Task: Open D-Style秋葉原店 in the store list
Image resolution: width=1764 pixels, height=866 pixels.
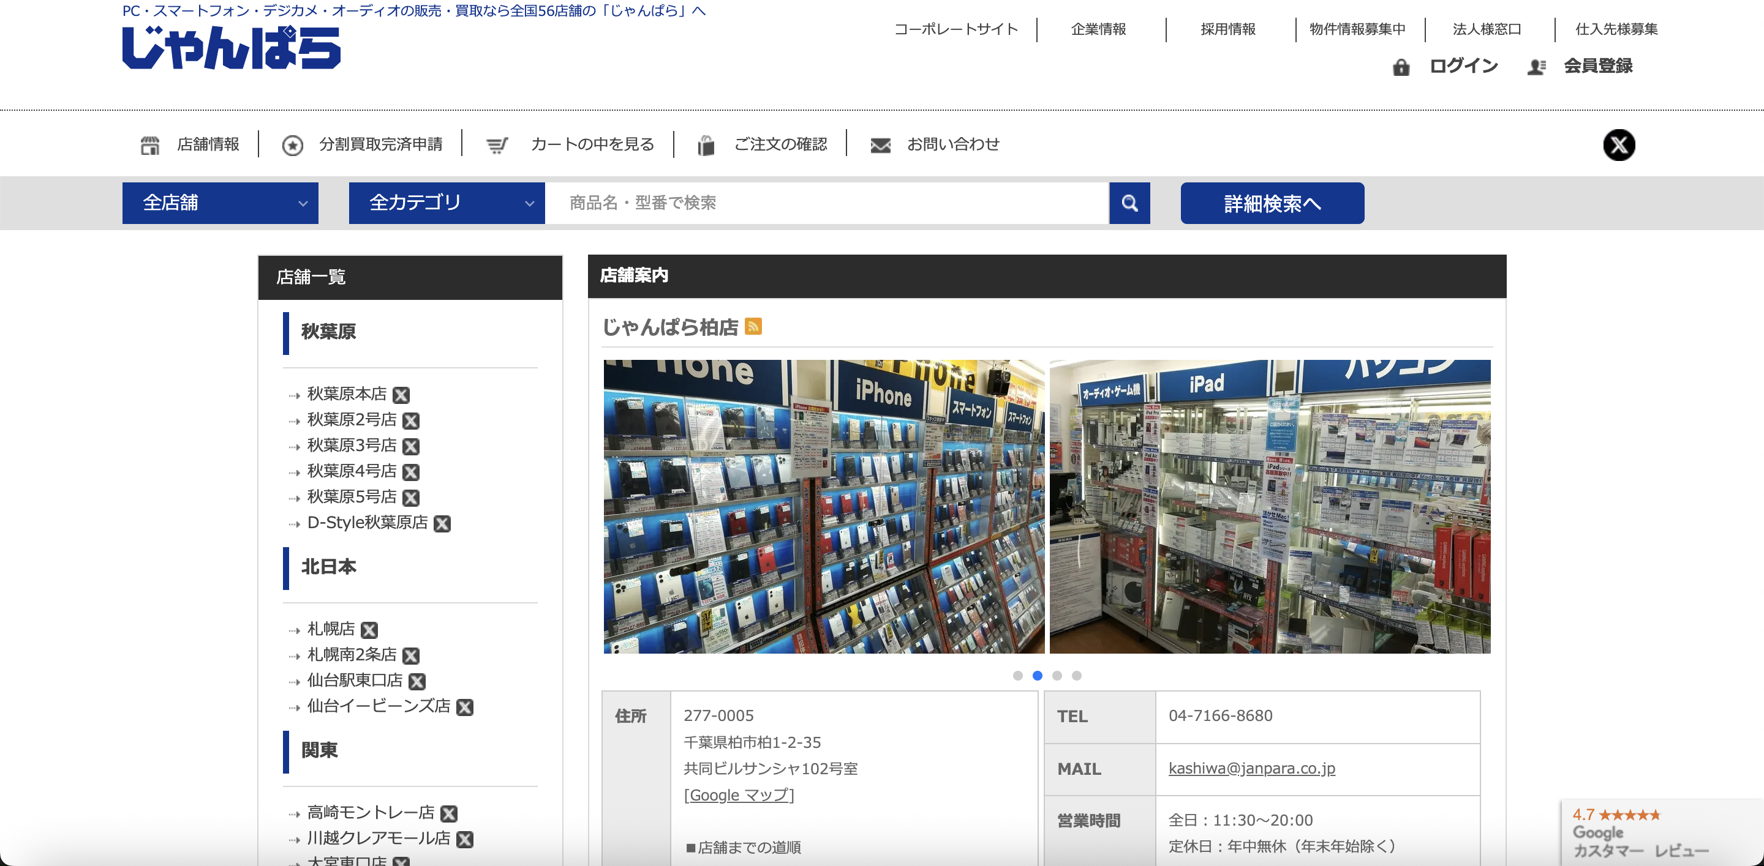Action: [x=367, y=523]
